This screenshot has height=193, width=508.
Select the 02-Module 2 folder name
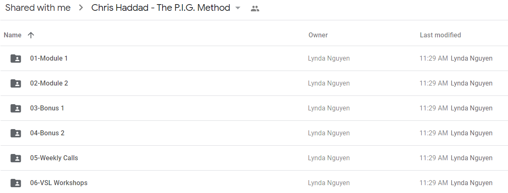pos(49,83)
